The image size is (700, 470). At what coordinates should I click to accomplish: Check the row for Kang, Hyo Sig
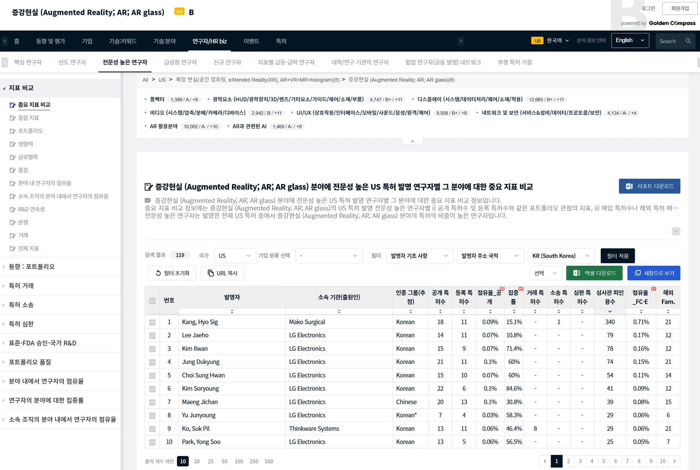152,322
